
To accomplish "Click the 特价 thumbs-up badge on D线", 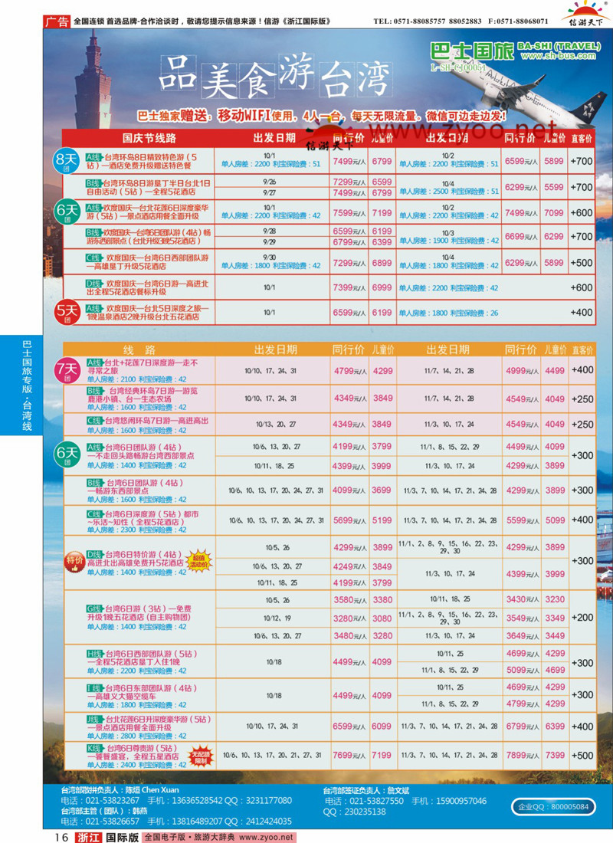I will coord(75,562).
